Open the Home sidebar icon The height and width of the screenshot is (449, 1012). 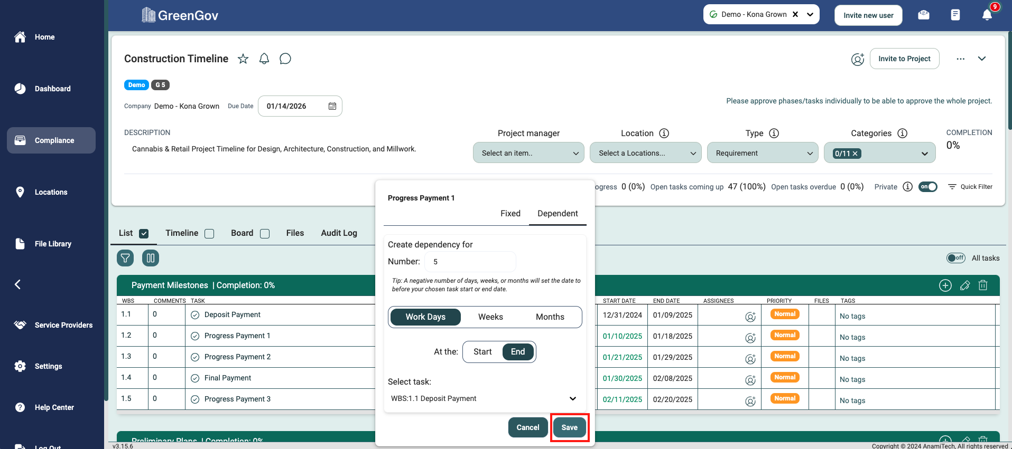20,37
